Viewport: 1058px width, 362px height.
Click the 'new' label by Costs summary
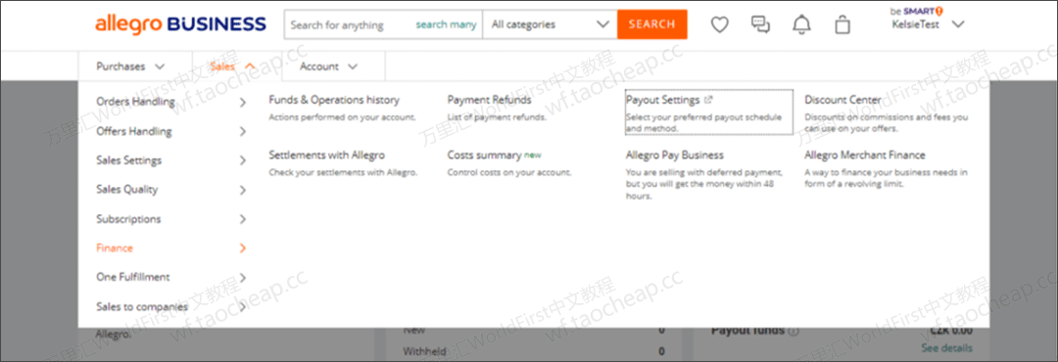(x=533, y=155)
